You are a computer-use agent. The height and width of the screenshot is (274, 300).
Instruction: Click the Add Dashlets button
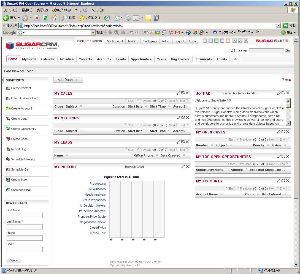coord(68,80)
